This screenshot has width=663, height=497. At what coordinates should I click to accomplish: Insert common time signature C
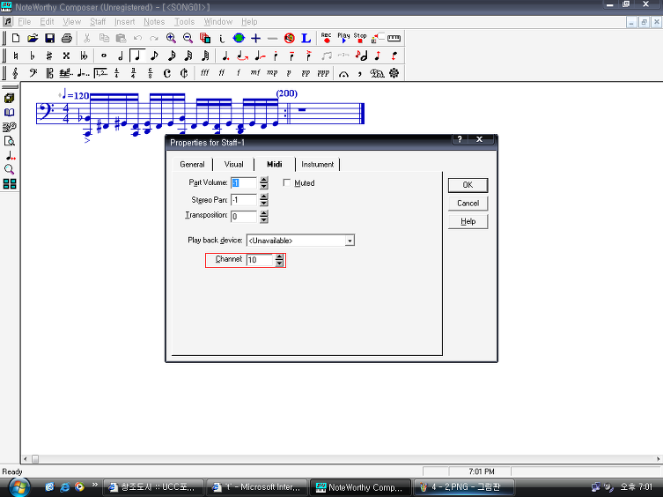point(167,73)
